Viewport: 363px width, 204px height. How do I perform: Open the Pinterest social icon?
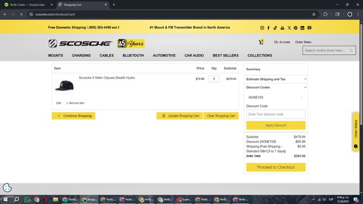[x=296, y=28]
